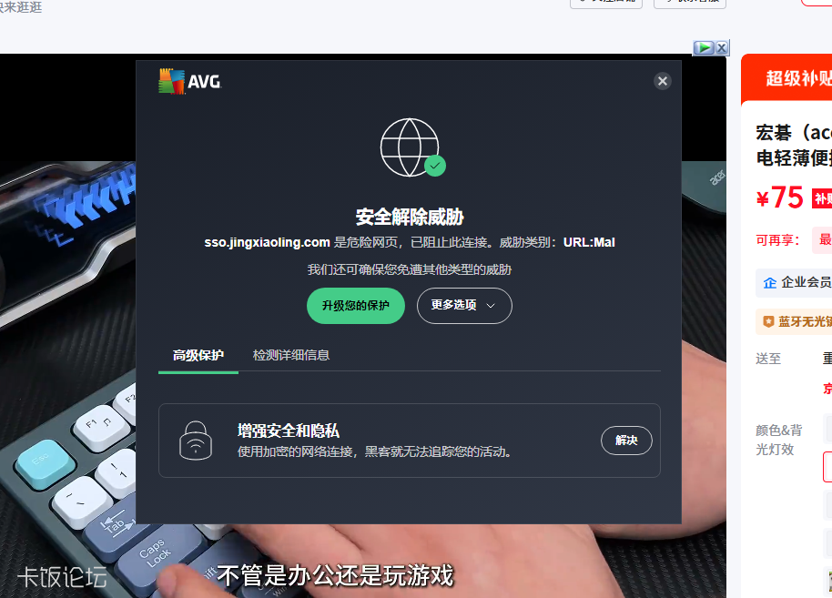Click the 增强安全和隐私 heading

[x=289, y=431]
